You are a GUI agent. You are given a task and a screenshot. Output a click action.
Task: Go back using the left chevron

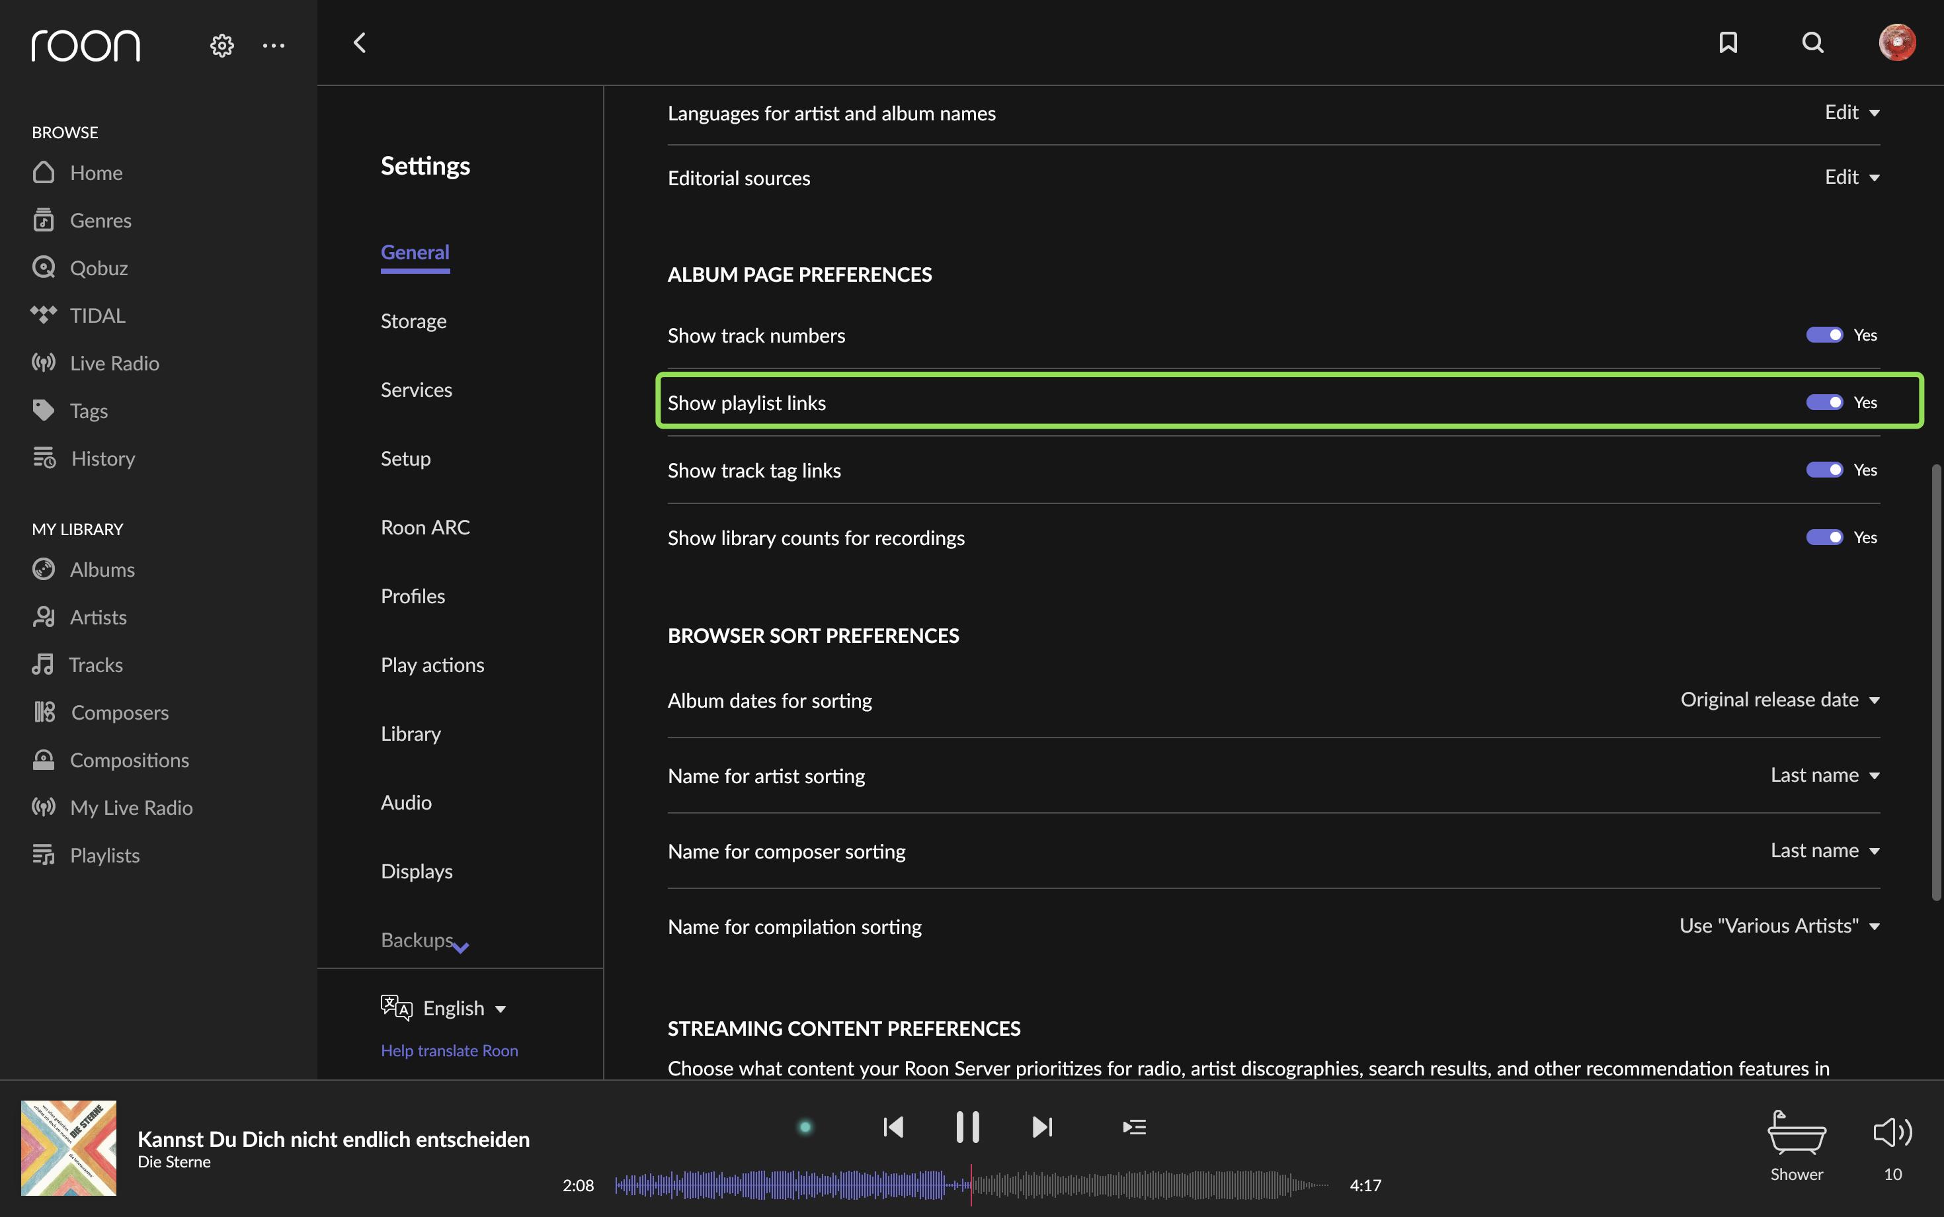360,42
